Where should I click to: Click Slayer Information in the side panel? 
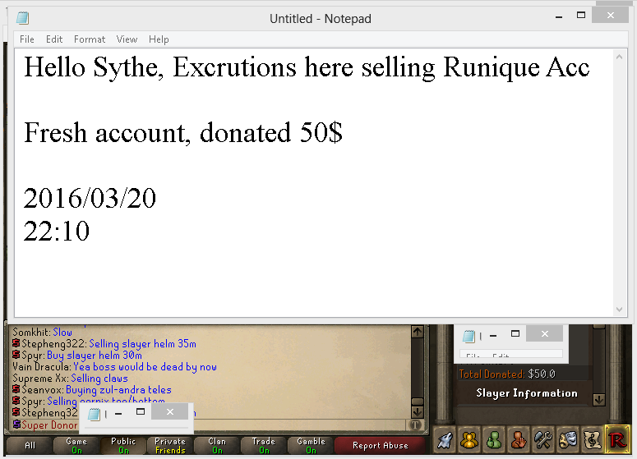coord(527,392)
